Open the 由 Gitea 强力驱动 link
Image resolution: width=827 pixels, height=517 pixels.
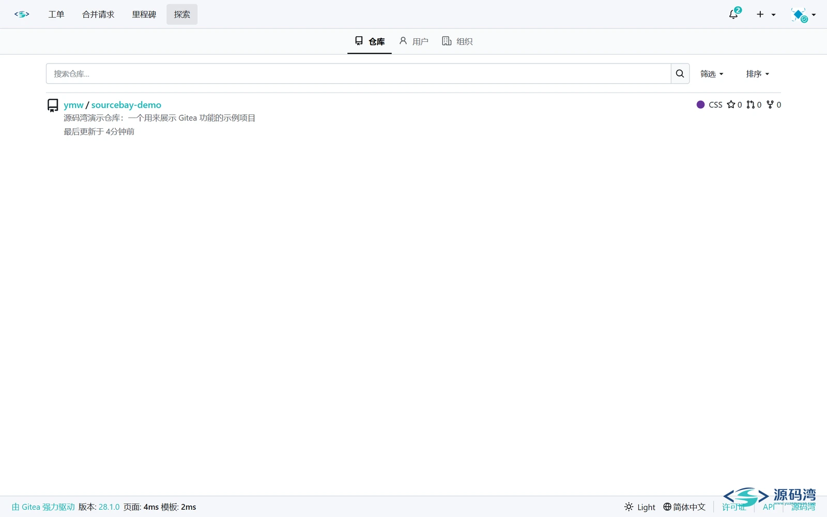(x=43, y=507)
